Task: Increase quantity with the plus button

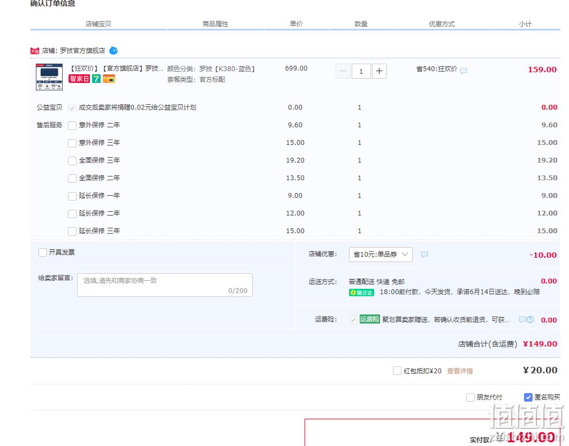Action: point(379,71)
